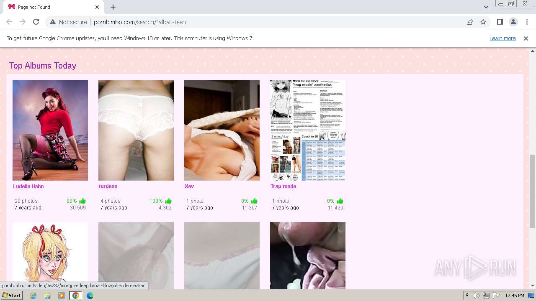Screen dimensions: 536x301
Task: Click the 11 307 view count
Action: click(250, 208)
